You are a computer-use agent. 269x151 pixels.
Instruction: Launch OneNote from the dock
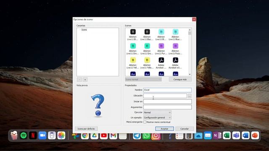(217, 135)
